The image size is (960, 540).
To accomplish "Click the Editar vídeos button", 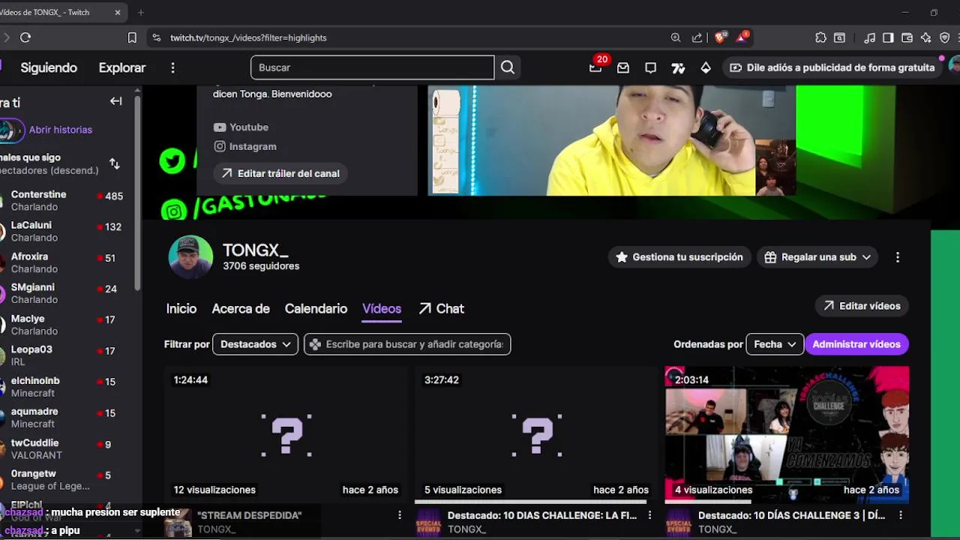I will click(862, 306).
